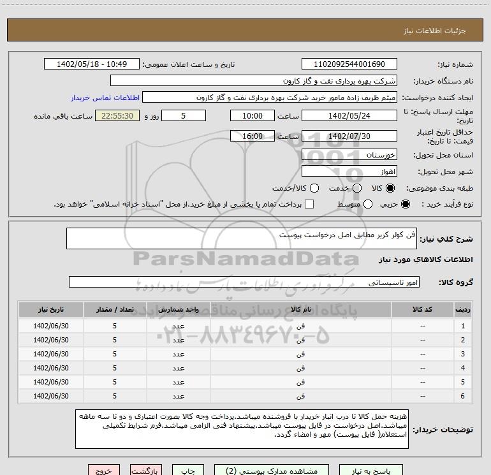Click the buyer notes text area

click(242, 429)
